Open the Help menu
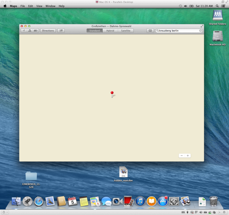This screenshot has width=229, height=215. pos(62,6)
